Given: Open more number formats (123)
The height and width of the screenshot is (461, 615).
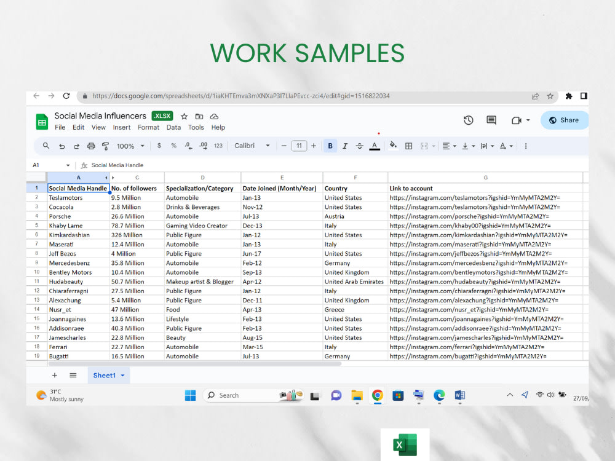Looking at the screenshot, I should point(218,146).
